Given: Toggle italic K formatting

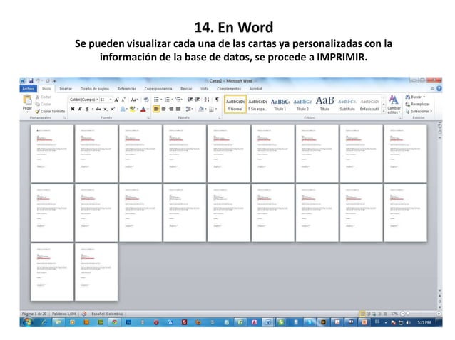Looking at the screenshot, I should tap(80, 109).
